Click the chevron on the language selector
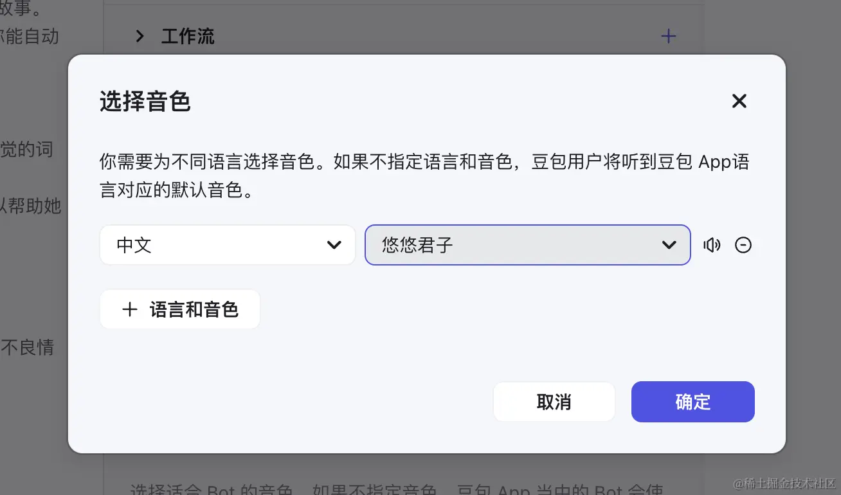The height and width of the screenshot is (495, 841). (x=334, y=245)
